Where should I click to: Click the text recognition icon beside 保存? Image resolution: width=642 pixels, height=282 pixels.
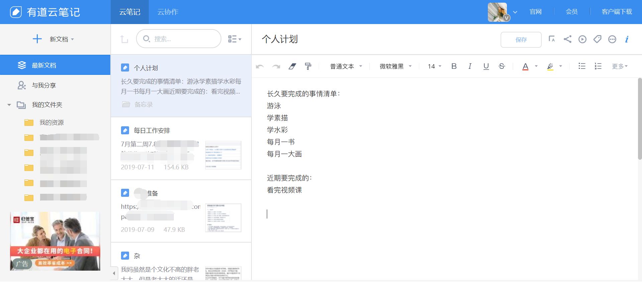pyautogui.click(x=552, y=39)
